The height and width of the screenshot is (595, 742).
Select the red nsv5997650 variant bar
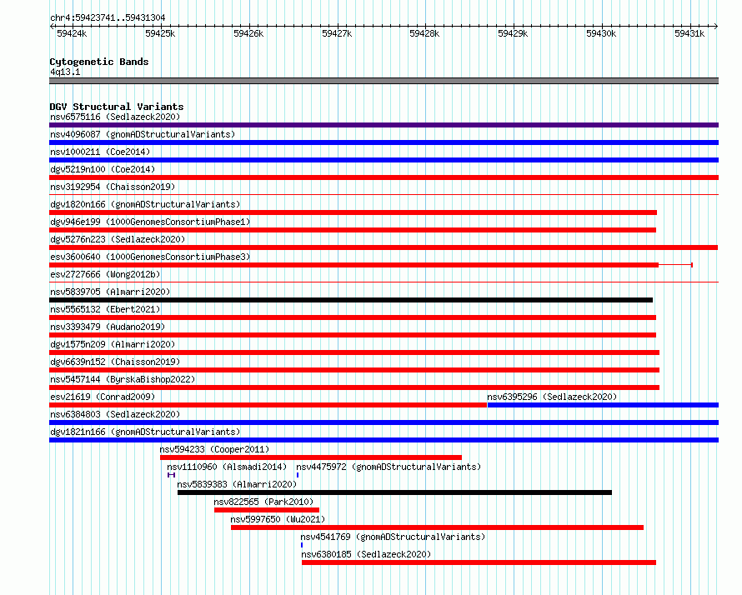(x=437, y=527)
